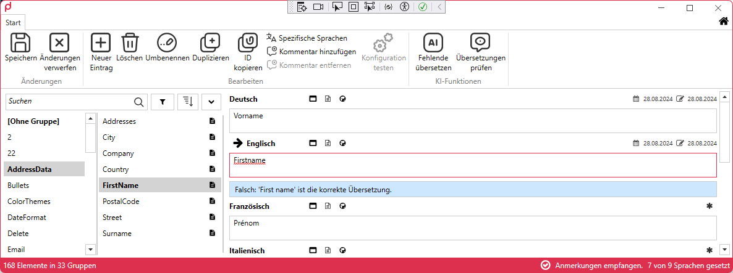Click the Anmerkungen empfangen status icon

(x=545, y=265)
